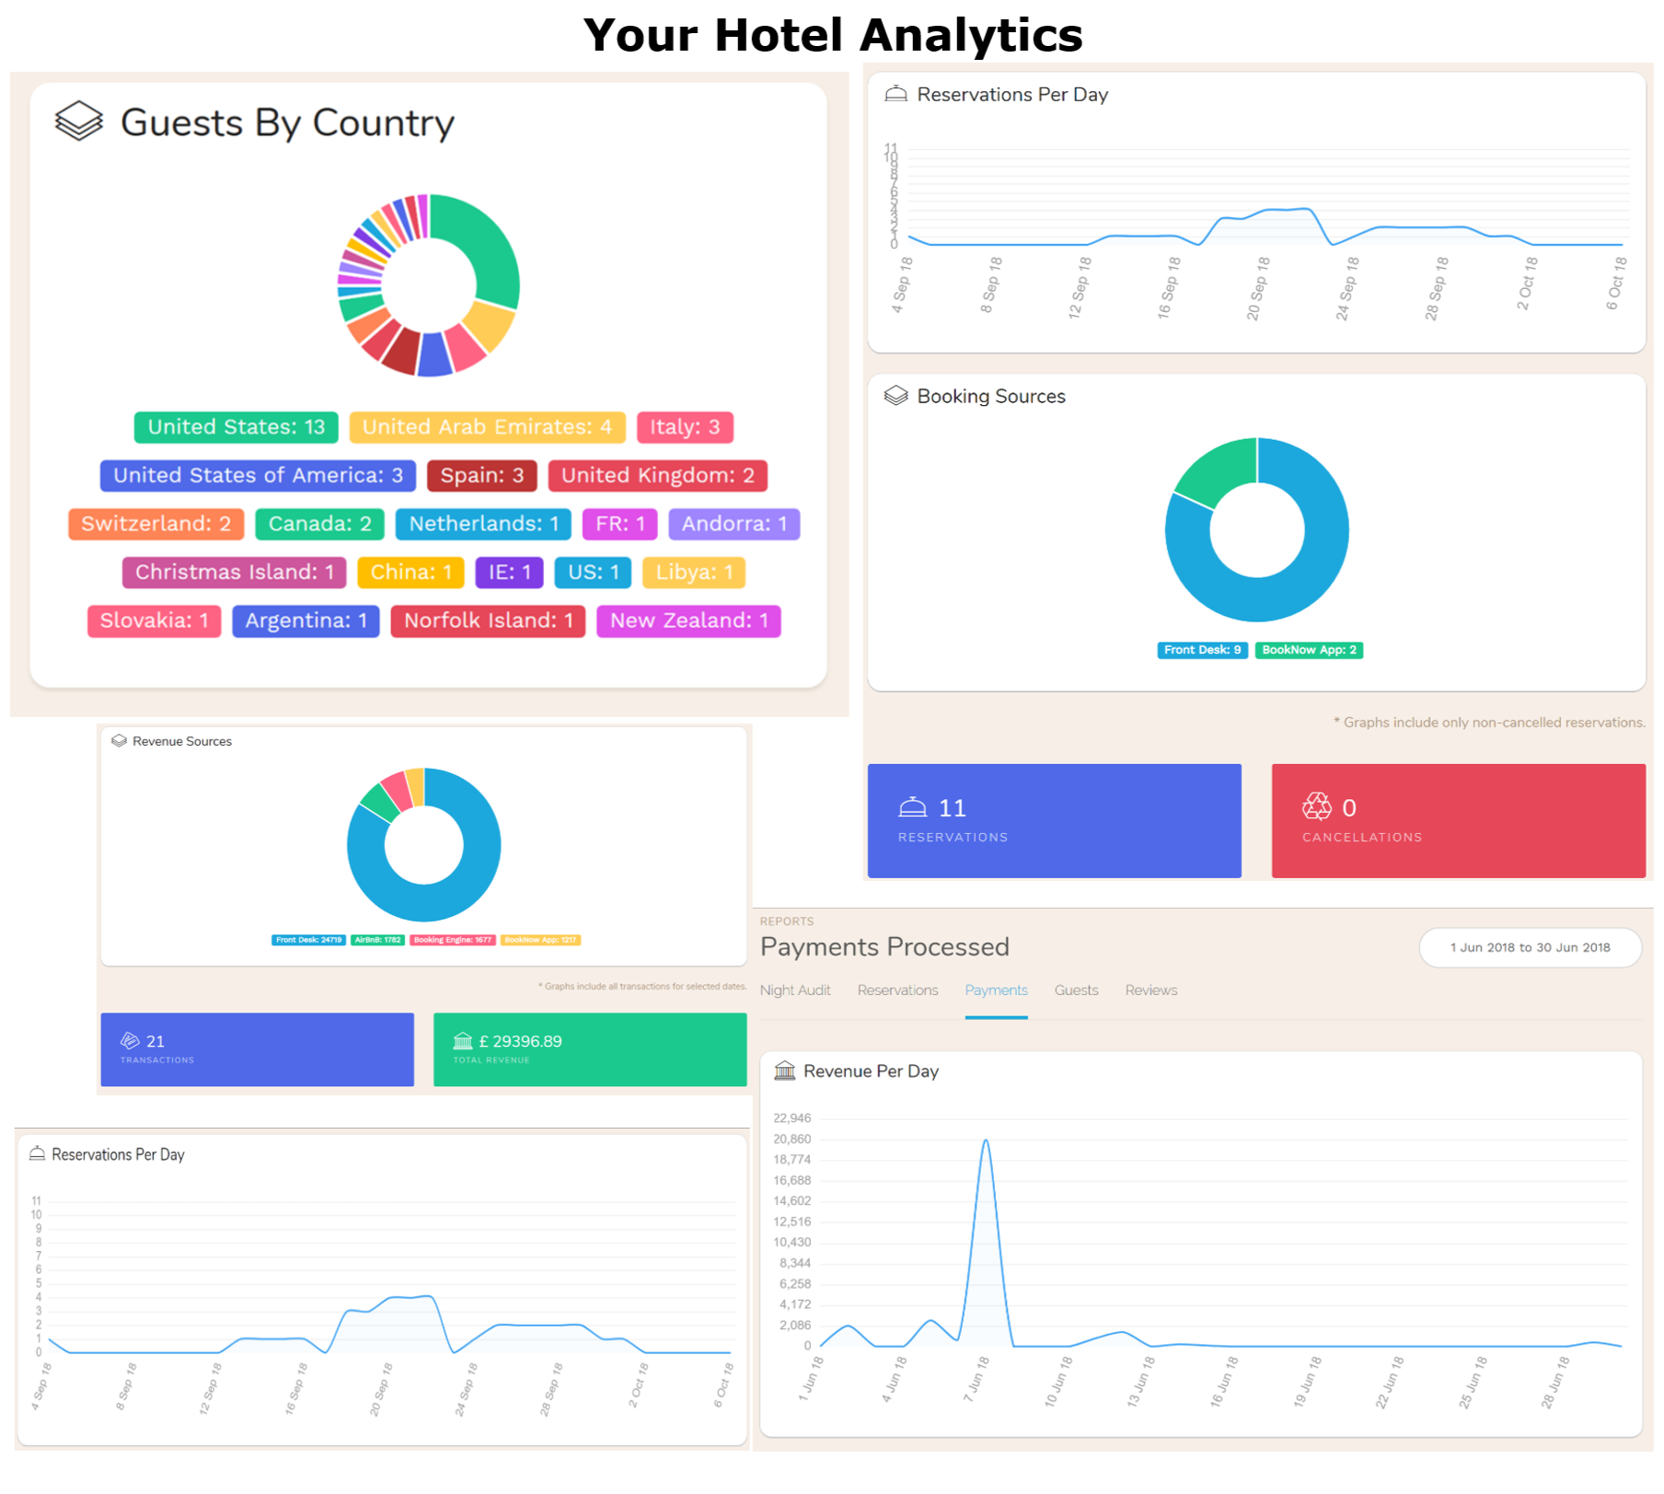
Task: Click the United States: 13 country badge
Action: tap(235, 426)
